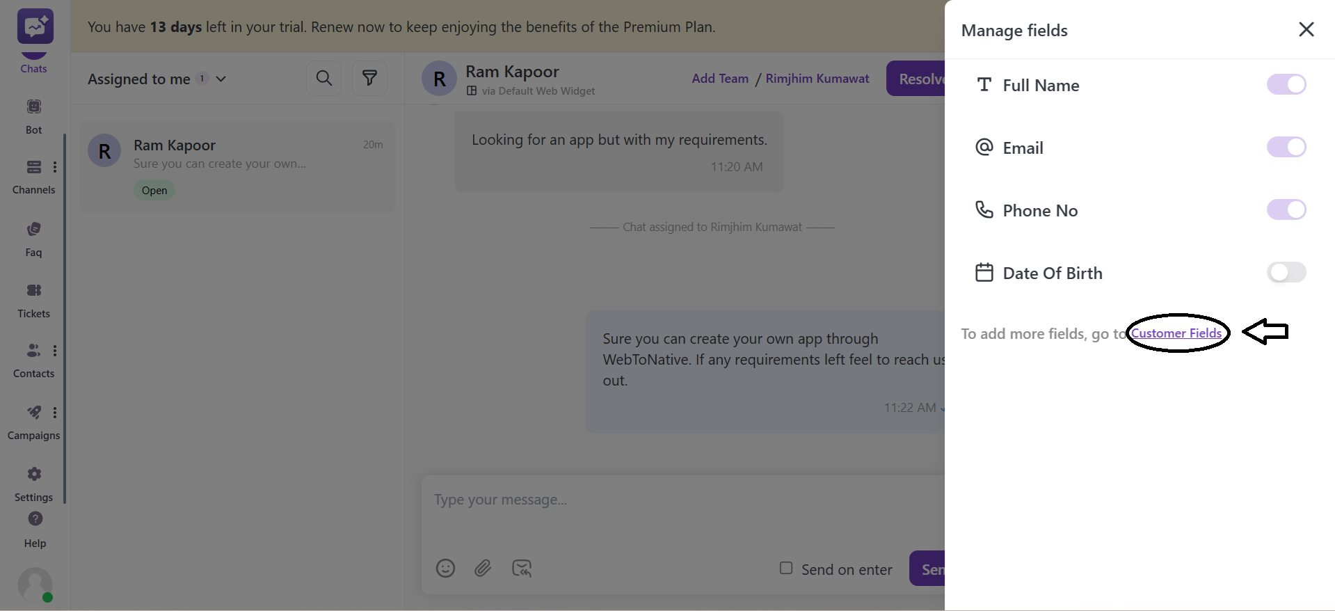Open the canned responses icon
Viewport: 1335px width, 611px height.
point(522,569)
